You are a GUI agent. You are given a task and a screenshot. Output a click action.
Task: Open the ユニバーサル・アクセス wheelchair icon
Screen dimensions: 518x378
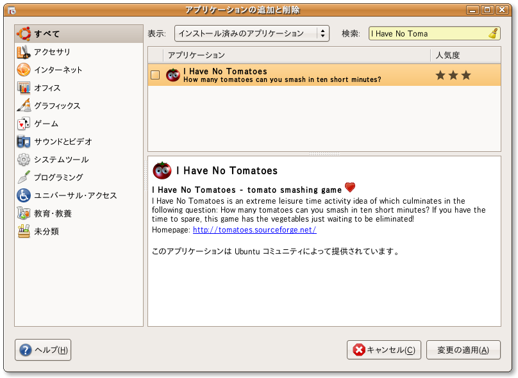[24, 195]
